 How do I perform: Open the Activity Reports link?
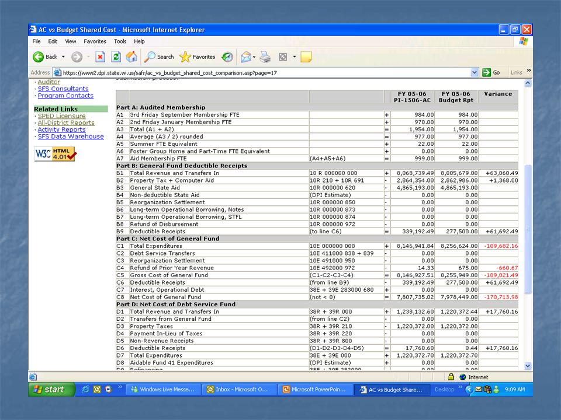[61, 129]
